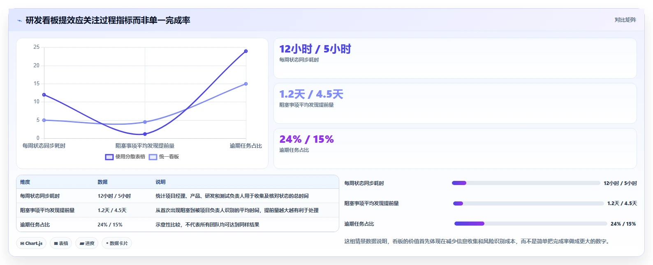This screenshot has width=653, height=265.
Task: Click the 每周状态同步耗时 caption in first card
Action: 299,60
